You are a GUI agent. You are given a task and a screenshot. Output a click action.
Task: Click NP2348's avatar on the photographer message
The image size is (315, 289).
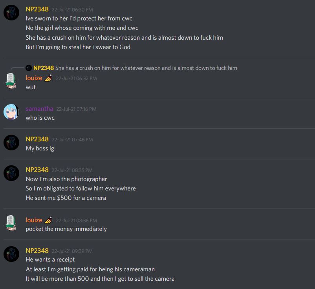click(x=11, y=173)
